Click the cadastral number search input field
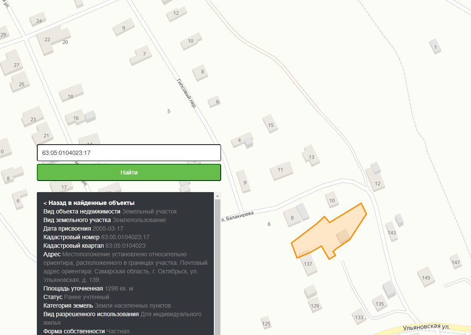This screenshot has width=471, height=335. click(x=129, y=153)
